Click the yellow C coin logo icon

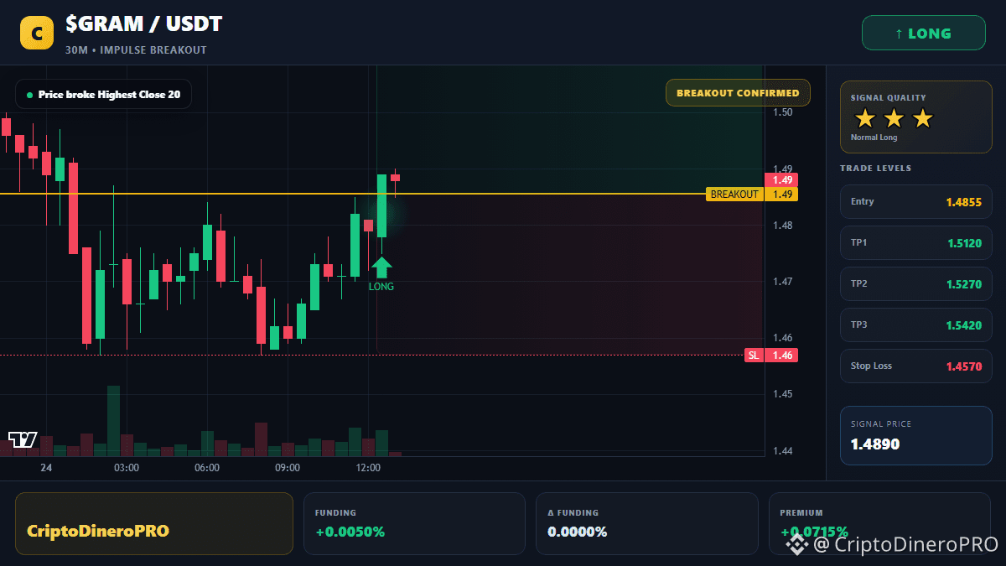pyautogui.click(x=36, y=33)
